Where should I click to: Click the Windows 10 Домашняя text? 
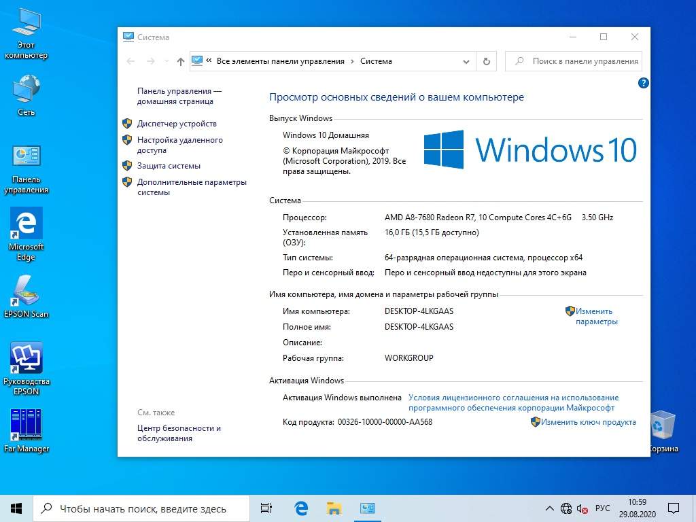click(x=326, y=135)
